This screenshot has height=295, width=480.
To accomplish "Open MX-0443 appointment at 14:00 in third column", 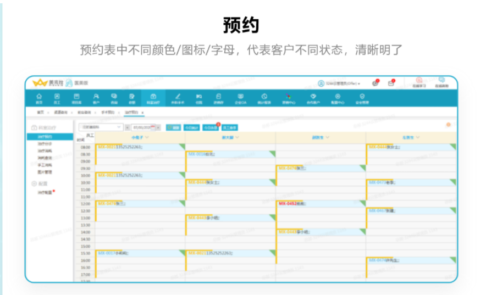I will 321,232.
